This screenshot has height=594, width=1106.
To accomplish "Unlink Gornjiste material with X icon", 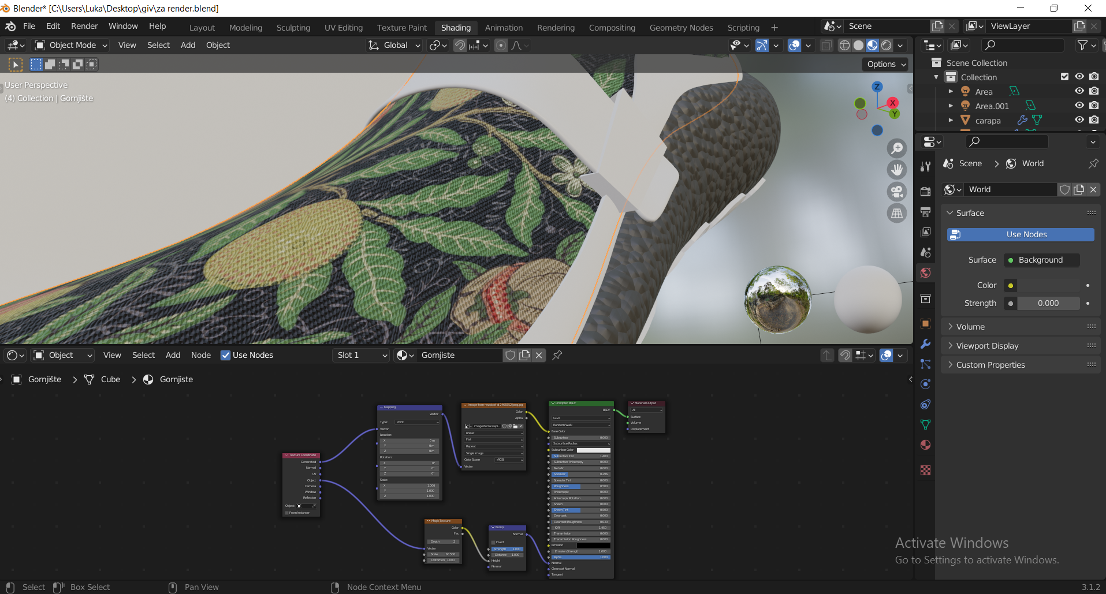I will pyautogui.click(x=539, y=355).
